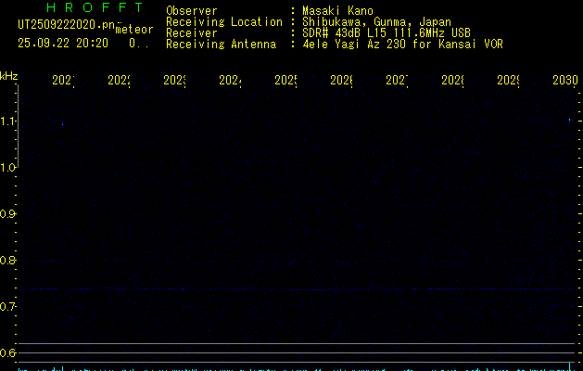Click the 1.0 frequency axis tick
Viewport: 583px width, 371px height.
coord(9,168)
